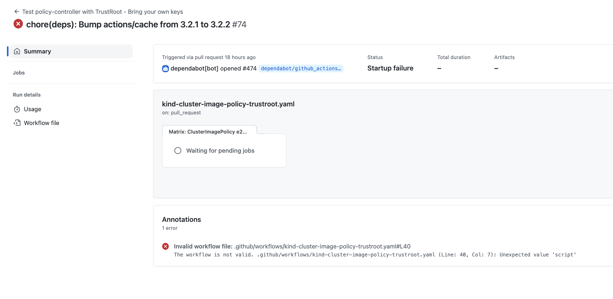Click the dependabot avatar icon

pyautogui.click(x=165, y=69)
